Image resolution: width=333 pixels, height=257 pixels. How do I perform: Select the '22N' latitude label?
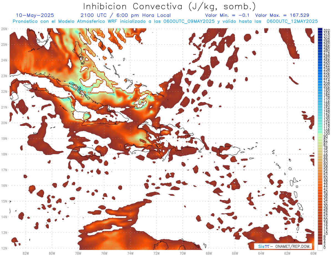[4, 91]
